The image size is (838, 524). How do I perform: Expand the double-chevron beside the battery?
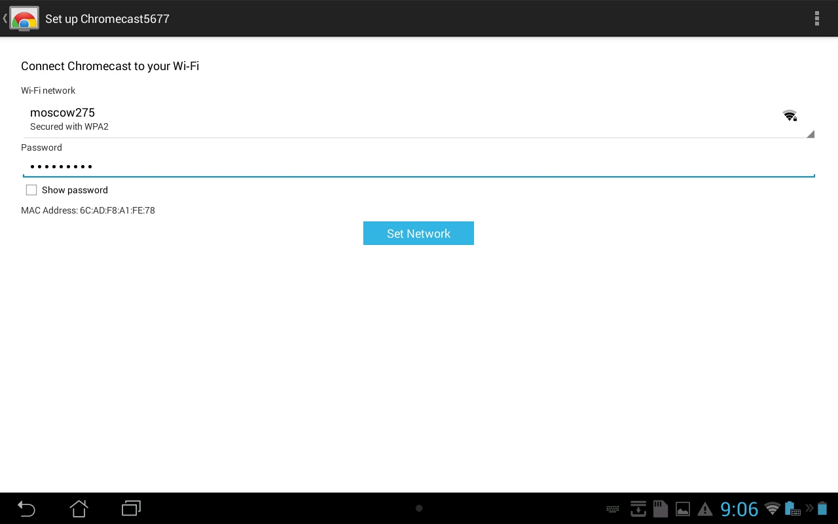tap(809, 508)
